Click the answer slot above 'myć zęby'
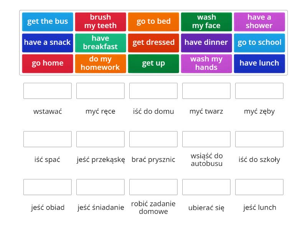The height and width of the screenshot is (230, 307). (x=259, y=91)
